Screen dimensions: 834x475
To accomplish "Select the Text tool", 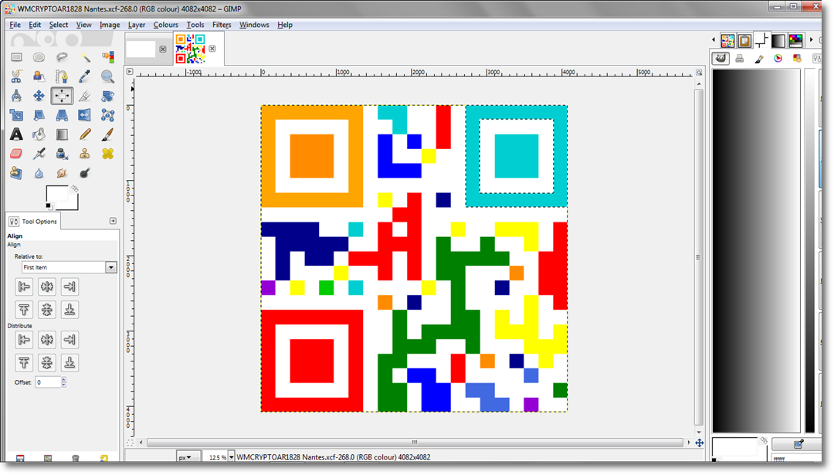I will (16, 134).
